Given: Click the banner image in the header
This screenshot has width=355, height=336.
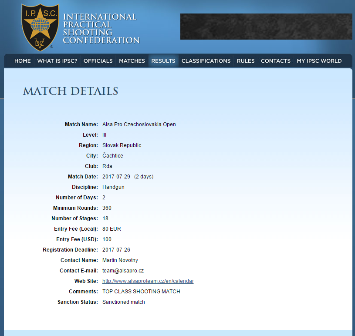Looking at the screenshot, I should coord(266,27).
